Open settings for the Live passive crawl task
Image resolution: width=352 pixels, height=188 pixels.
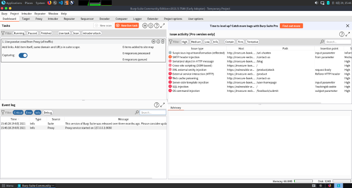pyautogui.click(x=158, y=41)
